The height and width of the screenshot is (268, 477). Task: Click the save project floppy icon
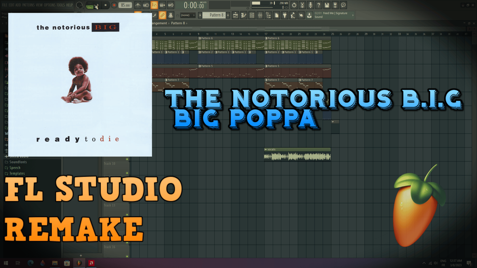coord(327,5)
